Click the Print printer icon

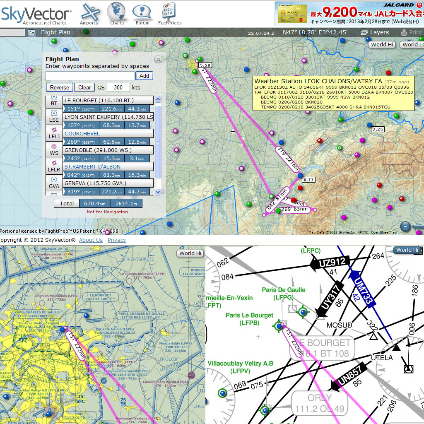click(404, 33)
